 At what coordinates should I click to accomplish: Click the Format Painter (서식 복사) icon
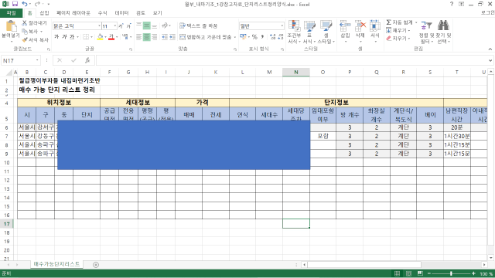(x=25, y=39)
